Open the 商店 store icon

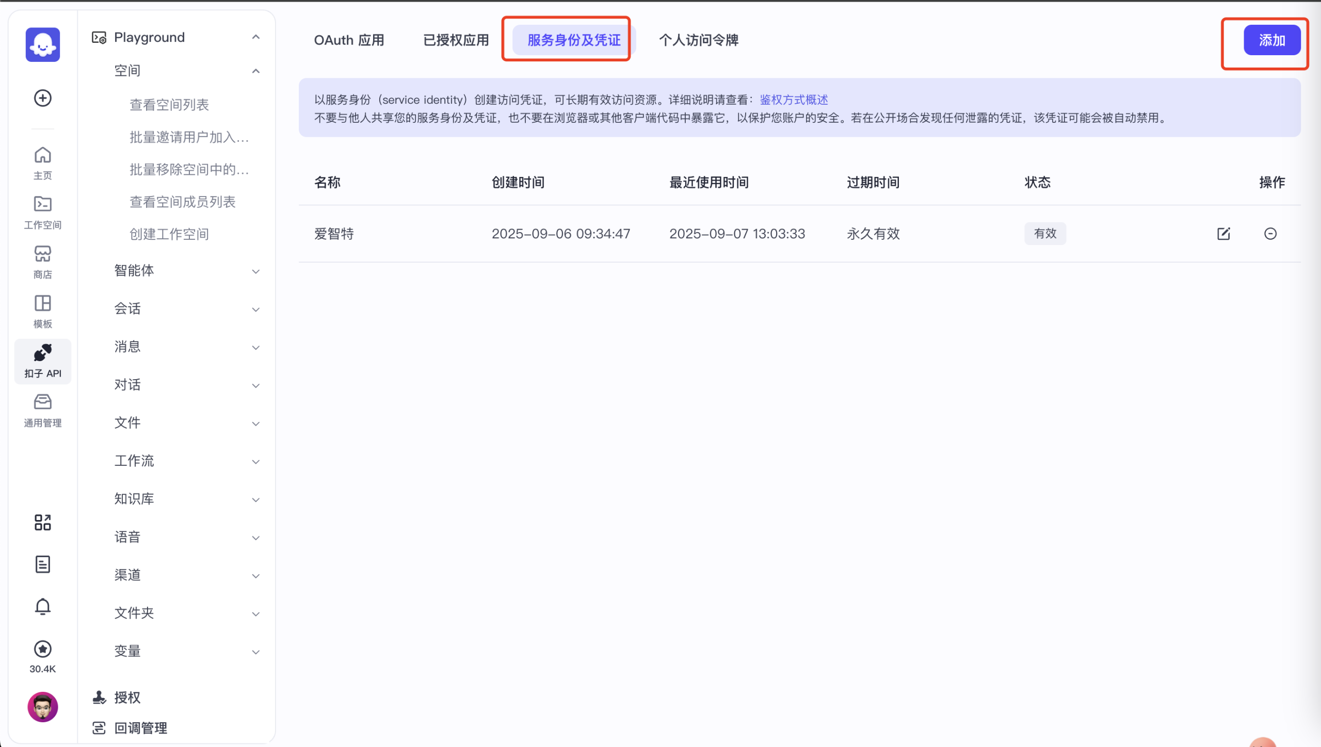click(x=43, y=261)
